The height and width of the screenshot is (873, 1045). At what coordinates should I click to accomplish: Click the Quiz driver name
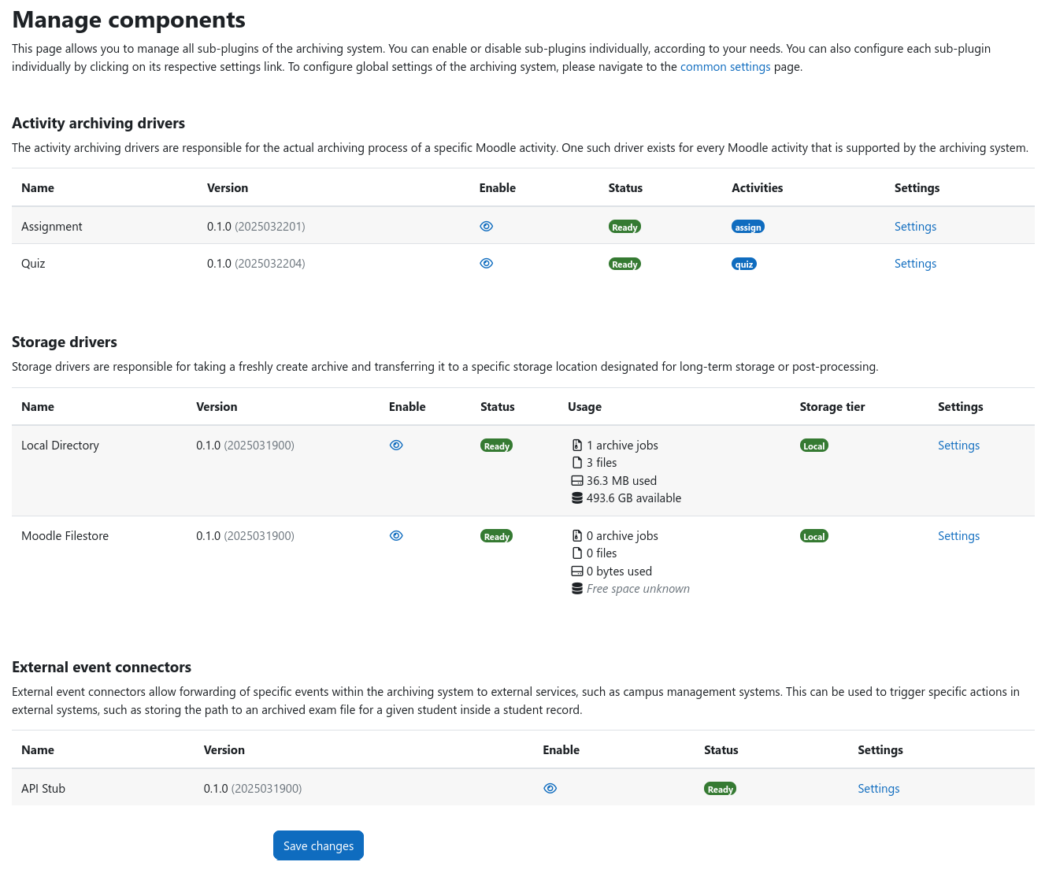33,264
